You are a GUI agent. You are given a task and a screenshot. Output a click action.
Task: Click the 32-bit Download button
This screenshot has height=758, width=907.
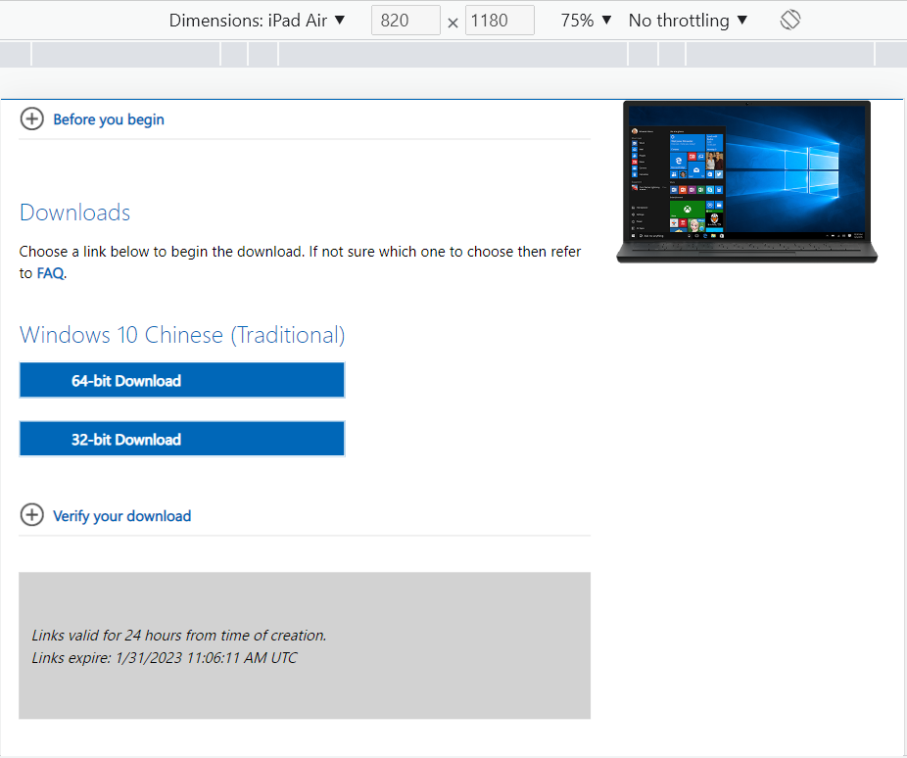coord(182,439)
